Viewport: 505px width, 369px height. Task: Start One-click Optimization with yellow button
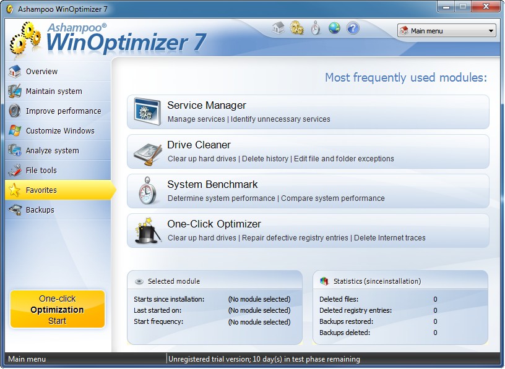coord(57,310)
